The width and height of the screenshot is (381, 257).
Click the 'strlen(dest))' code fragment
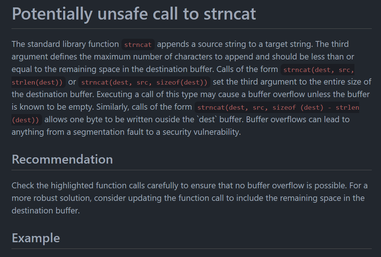[x=38, y=82]
